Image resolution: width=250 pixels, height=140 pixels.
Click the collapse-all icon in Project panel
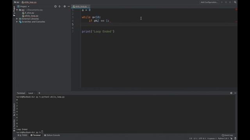[59, 7]
